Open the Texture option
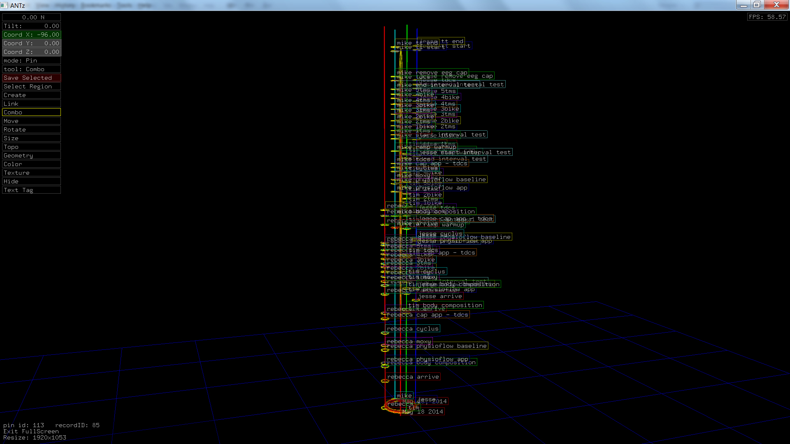The width and height of the screenshot is (790, 444). (x=31, y=173)
